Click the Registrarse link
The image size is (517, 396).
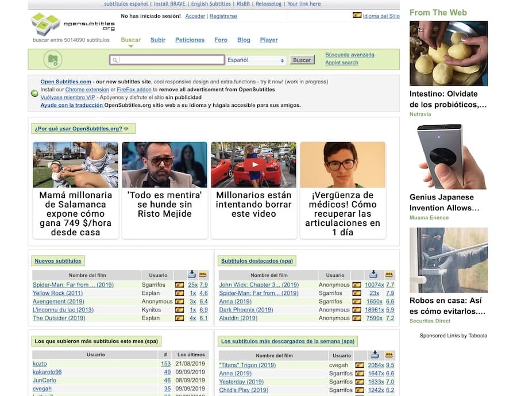pyautogui.click(x=223, y=16)
